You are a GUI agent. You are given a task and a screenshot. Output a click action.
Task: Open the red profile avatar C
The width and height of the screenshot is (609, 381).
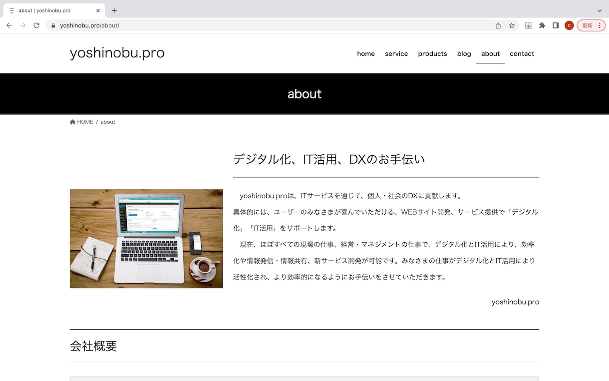tap(569, 25)
